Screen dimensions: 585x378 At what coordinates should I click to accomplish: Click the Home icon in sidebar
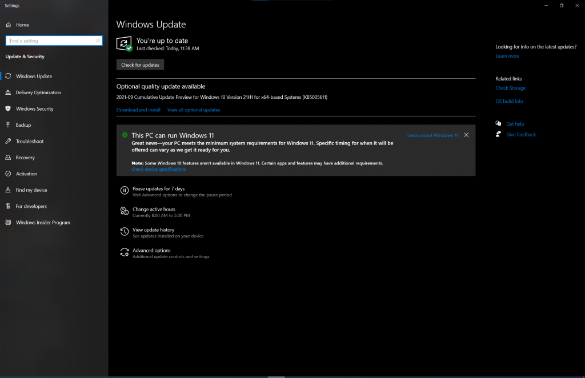[x=8, y=25]
